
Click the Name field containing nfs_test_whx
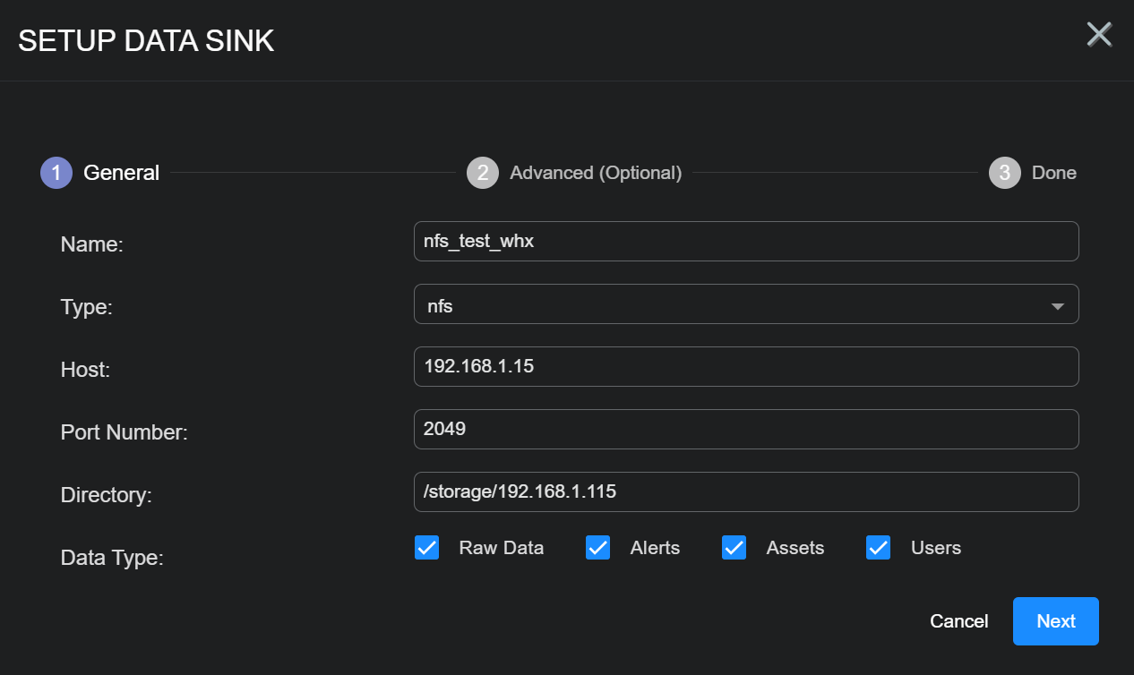(746, 241)
